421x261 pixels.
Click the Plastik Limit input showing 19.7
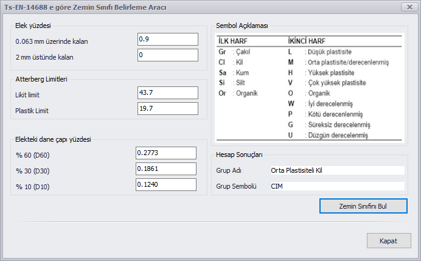pyautogui.click(x=168, y=108)
